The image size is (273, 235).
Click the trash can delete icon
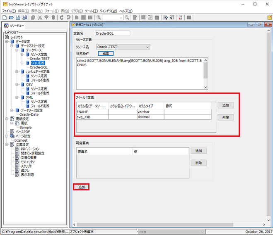tap(53, 17)
